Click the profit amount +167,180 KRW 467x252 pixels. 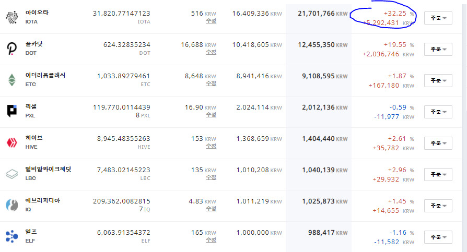coord(391,86)
